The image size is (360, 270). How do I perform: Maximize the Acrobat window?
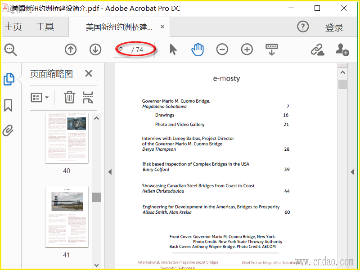coord(317,8)
